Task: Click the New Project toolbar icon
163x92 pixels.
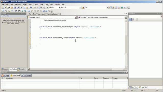Action: click(3, 8)
